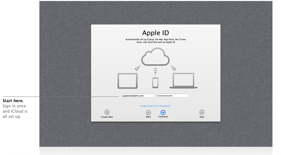
Task: Focus the password field
Action: tap(173, 96)
